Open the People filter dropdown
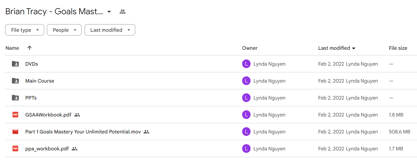Image resolution: width=417 pixels, height=166 pixels. click(x=64, y=30)
